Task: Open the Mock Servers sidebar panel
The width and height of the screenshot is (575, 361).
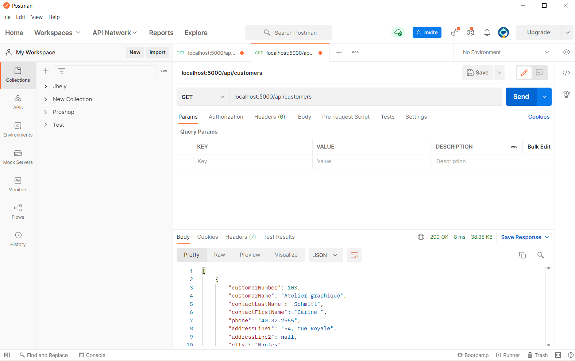Action: [18, 157]
